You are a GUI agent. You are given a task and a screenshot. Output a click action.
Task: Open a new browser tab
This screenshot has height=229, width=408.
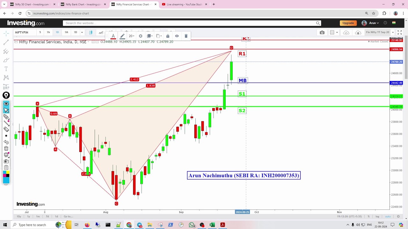tap(214, 4)
